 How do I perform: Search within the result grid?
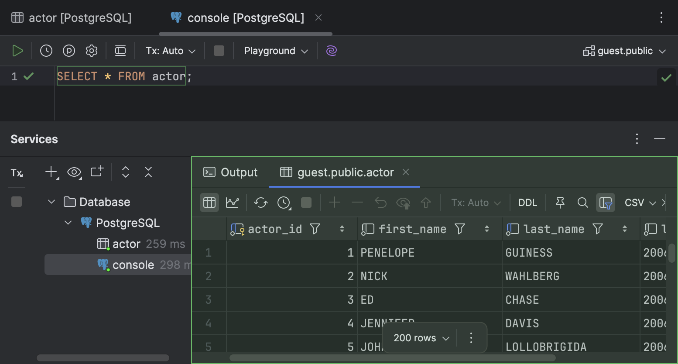point(582,202)
